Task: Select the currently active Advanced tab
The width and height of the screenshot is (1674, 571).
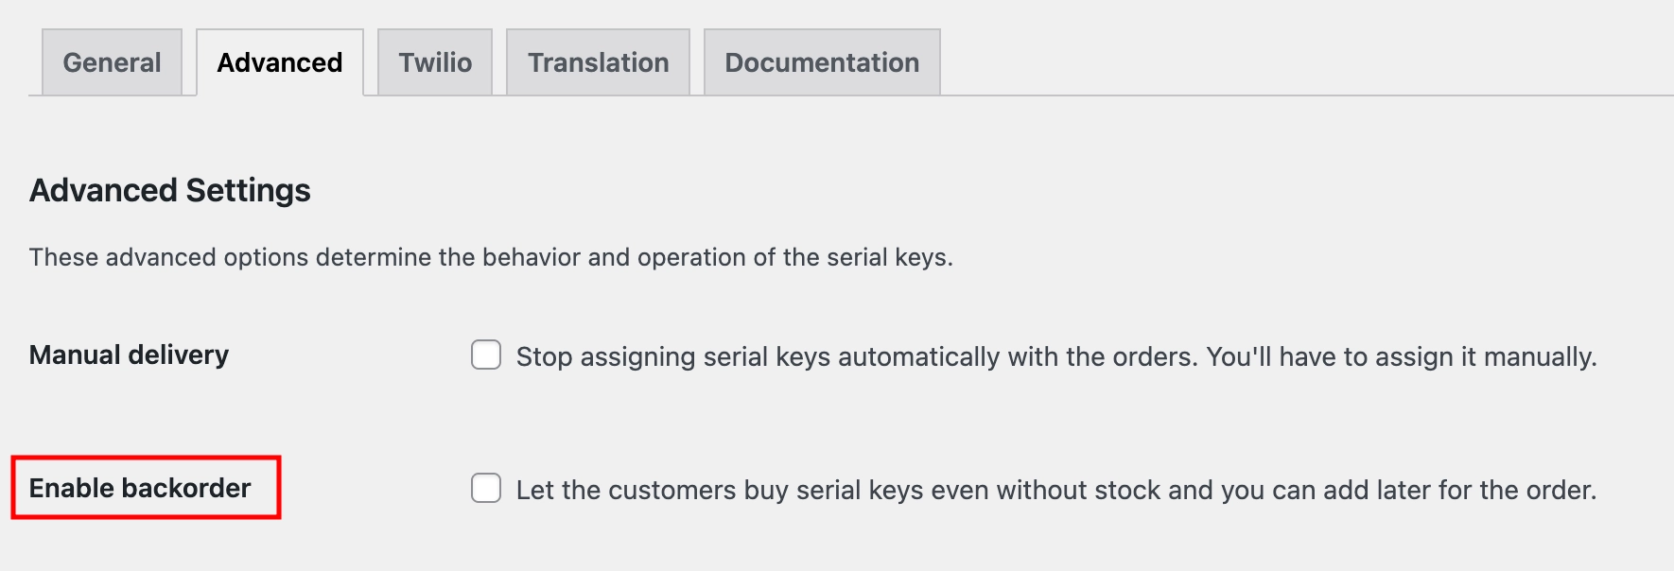Action: point(279,61)
